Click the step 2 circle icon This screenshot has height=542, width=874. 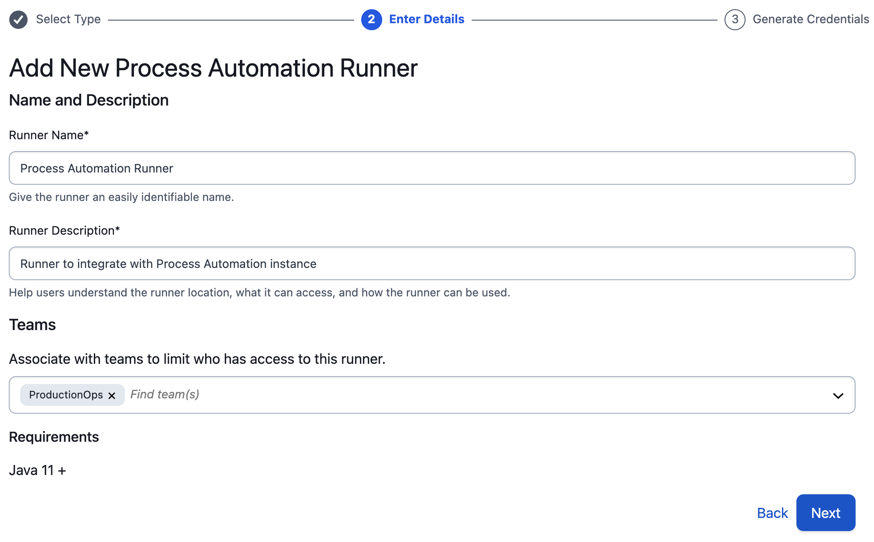tap(371, 20)
